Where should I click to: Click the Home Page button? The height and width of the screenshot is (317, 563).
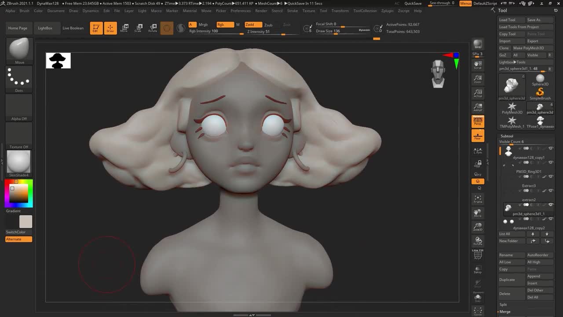pyautogui.click(x=18, y=28)
